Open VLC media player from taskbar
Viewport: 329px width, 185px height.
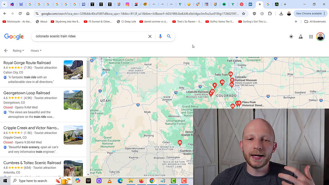point(110,181)
